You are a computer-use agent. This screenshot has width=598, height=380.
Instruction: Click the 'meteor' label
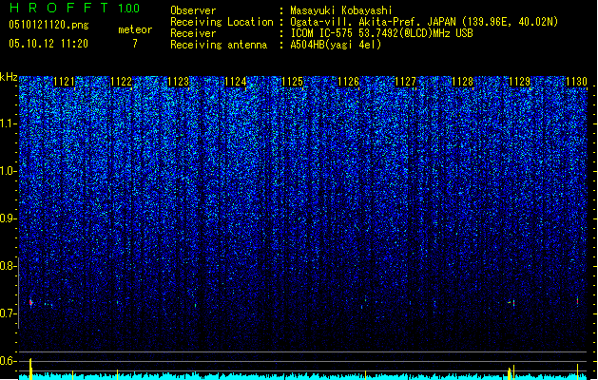point(135,29)
